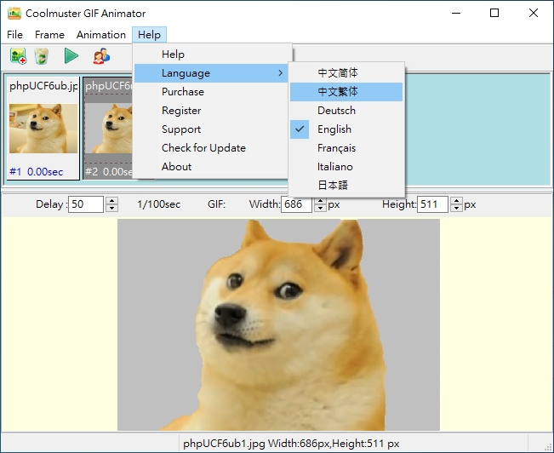The width and height of the screenshot is (554, 453).
Task: Click the 1/100sec label
Action: tap(158, 204)
